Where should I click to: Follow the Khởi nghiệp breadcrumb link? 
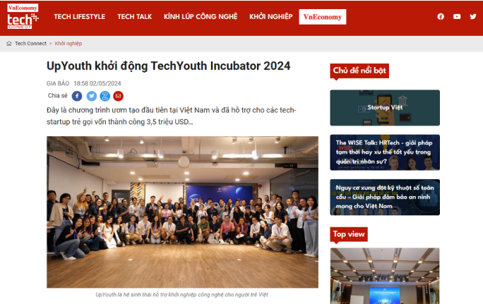tap(68, 44)
